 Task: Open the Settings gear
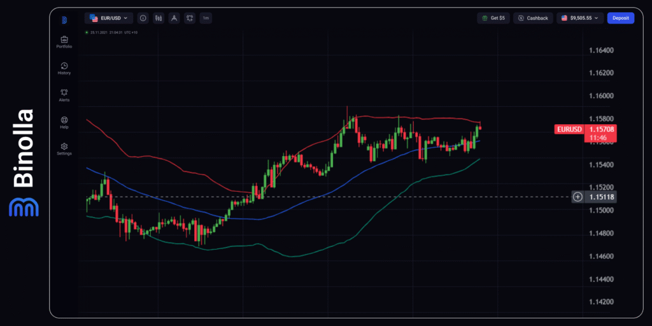click(64, 149)
